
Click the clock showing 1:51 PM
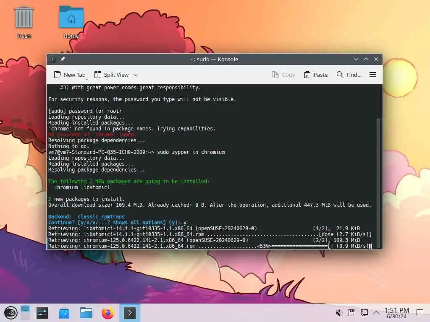[x=396, y=313]
